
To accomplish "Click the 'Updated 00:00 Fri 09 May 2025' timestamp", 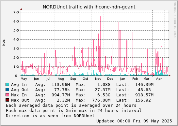I will click(x=134, y=121).
